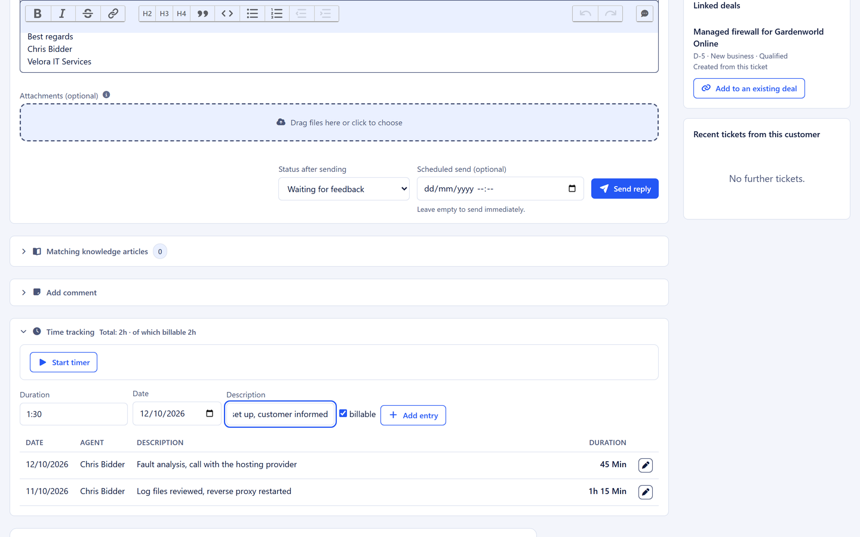
Task: Send the reply
Action: click(x=625, y=189)
